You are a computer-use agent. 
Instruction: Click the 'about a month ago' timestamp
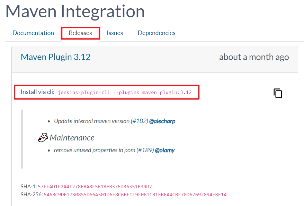[x=254, y=57]
